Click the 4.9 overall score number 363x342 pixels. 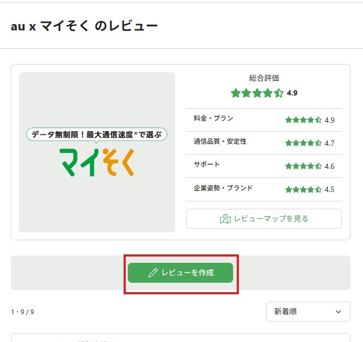click(x=292, y=93)
